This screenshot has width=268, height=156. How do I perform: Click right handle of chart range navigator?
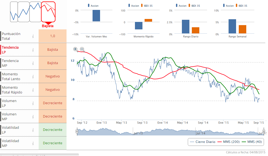coord(264,131)
